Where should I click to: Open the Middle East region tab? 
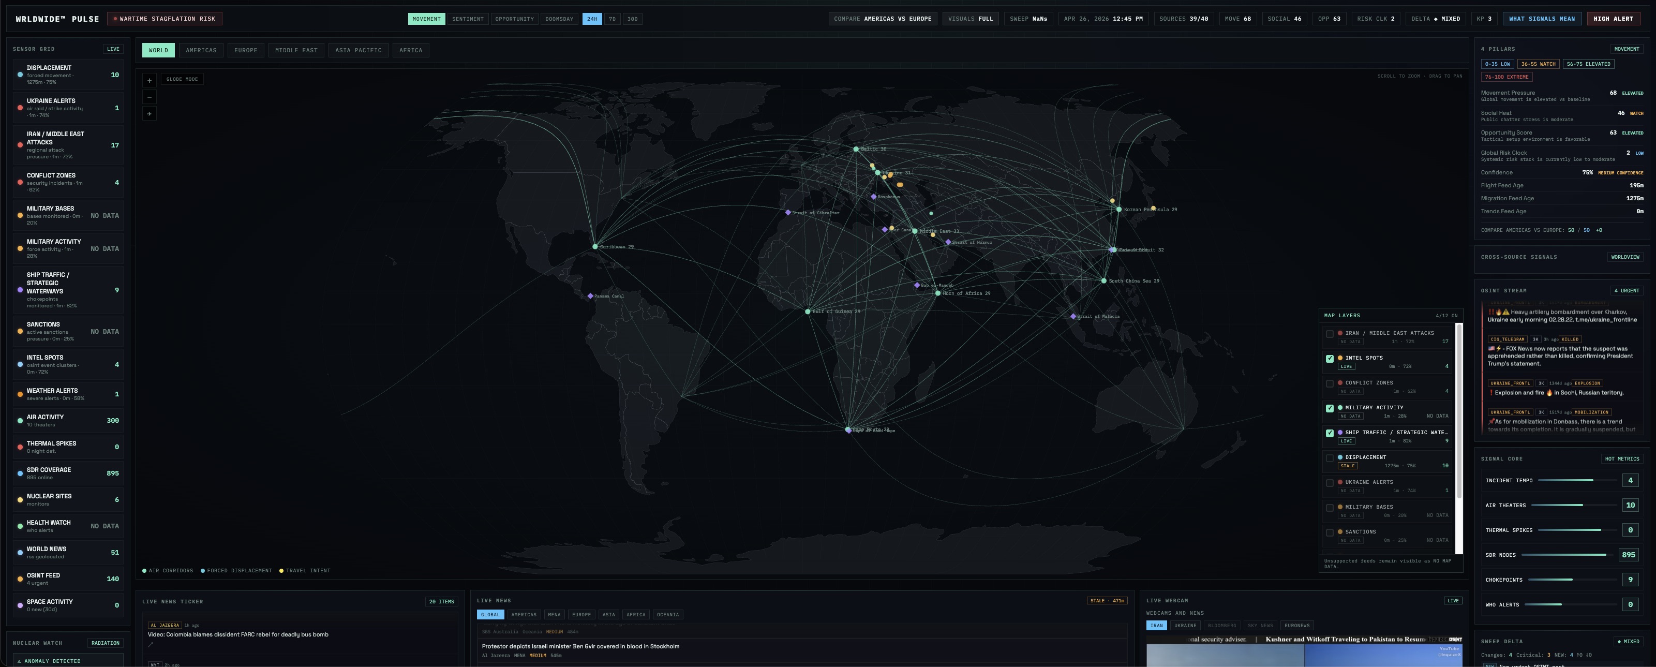click(296, 50)
